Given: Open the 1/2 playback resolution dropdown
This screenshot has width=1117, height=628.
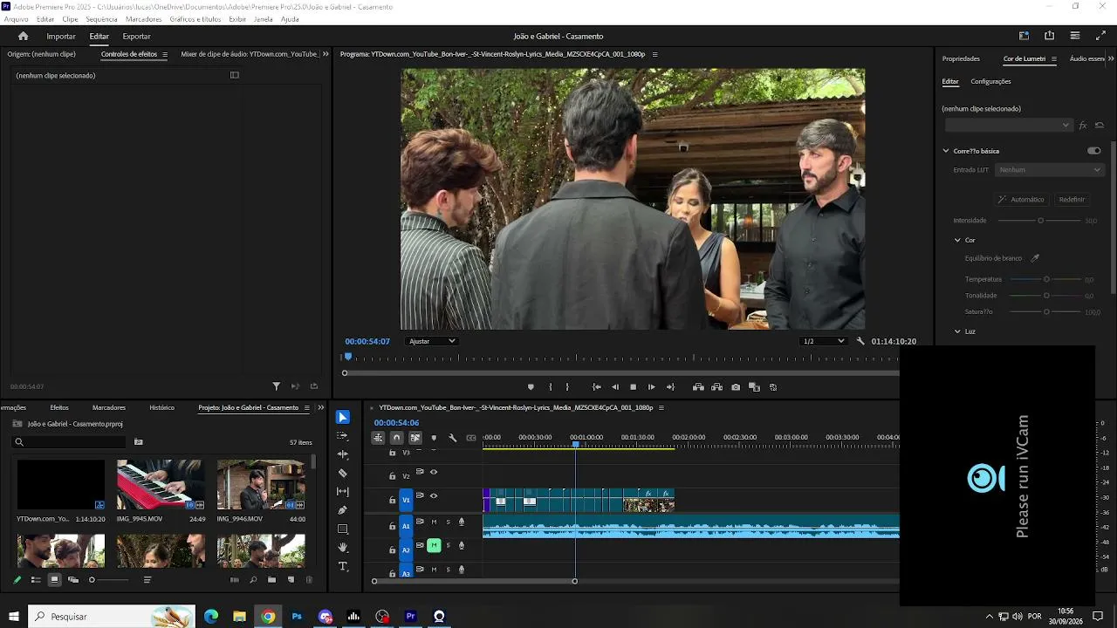Looking at the screenshot, I should coord(824,341).
